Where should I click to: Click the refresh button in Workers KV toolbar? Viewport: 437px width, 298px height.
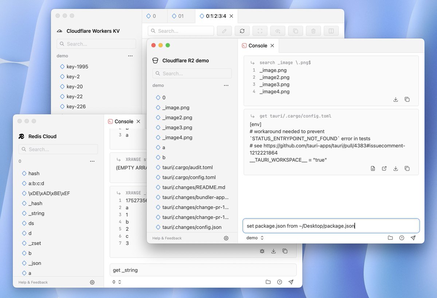(x=242, y=31)
